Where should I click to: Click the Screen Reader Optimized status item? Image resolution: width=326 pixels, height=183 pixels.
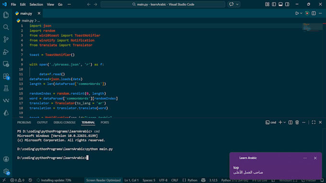point(104,180)
